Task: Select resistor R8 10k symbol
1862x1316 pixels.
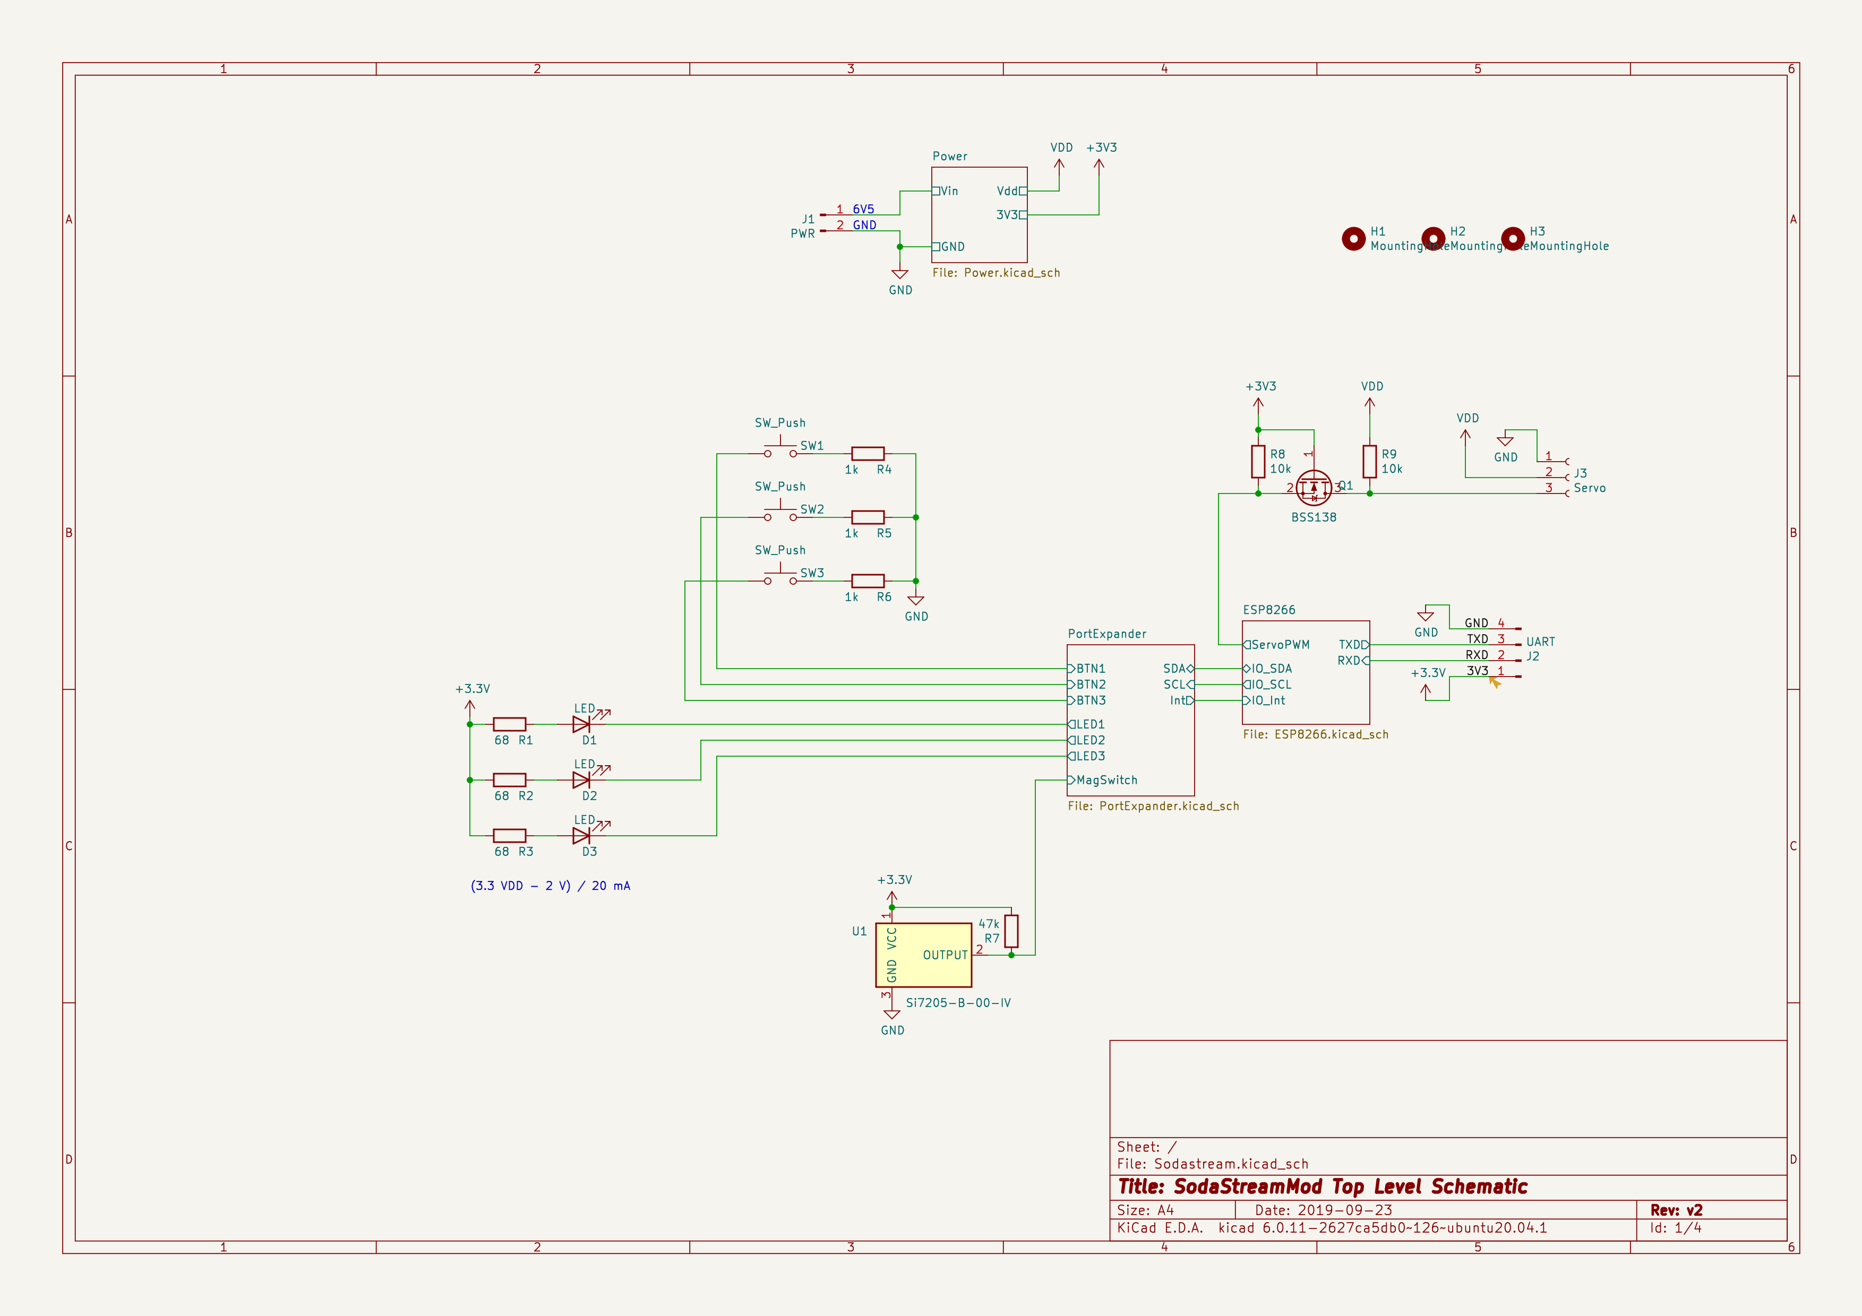Action: click(x=1258, y=461)
